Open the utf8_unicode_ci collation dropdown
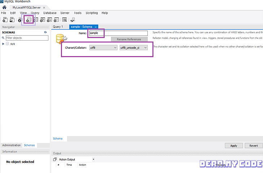Image resolution: width=263 pixels, height=173 pixels. pos(134,48)
